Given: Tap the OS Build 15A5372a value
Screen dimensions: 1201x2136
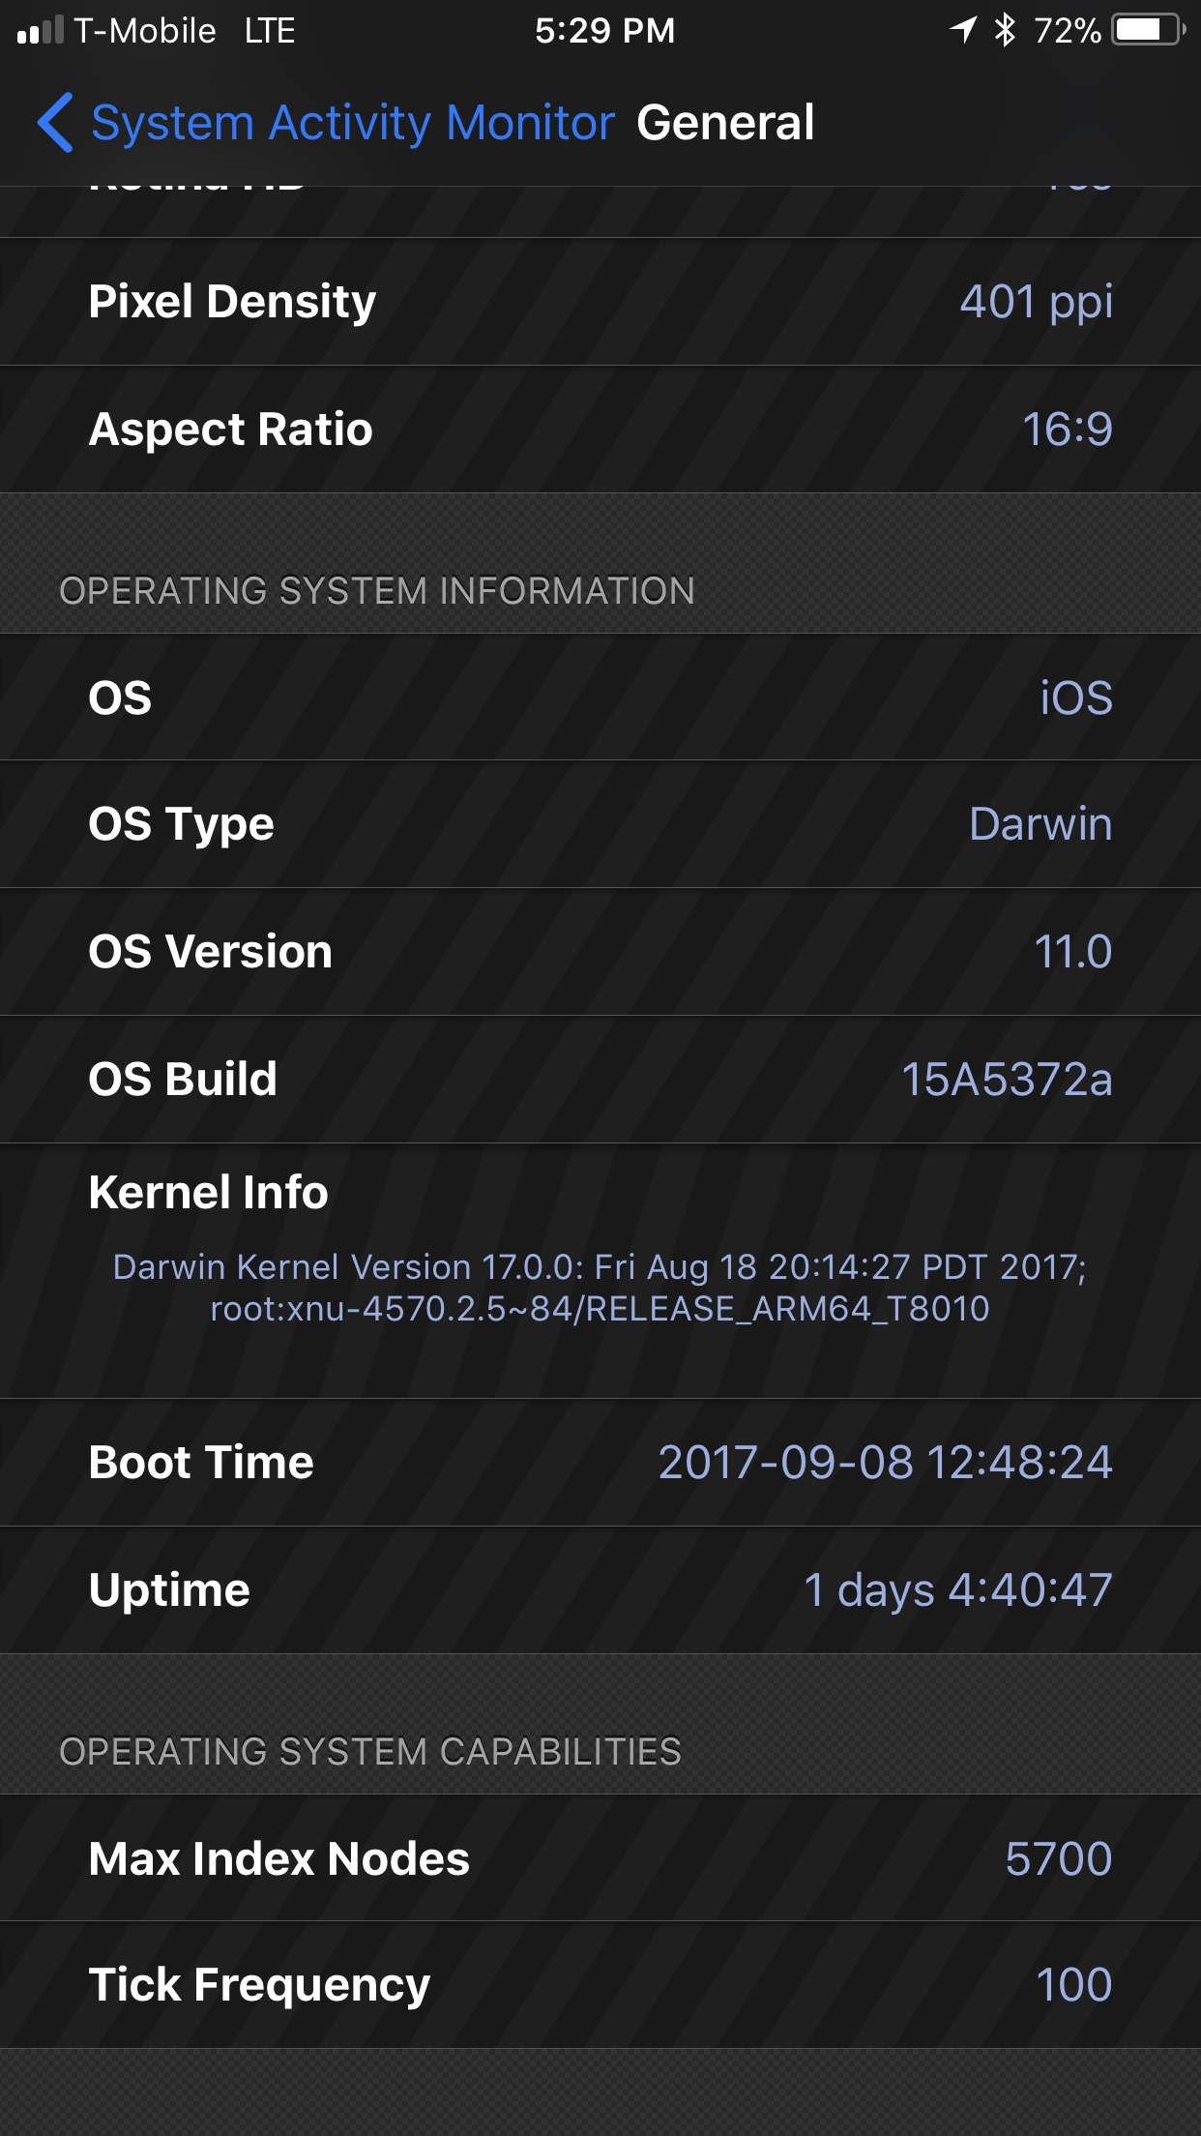Looking at the screenshot, I should 1006,1080.
